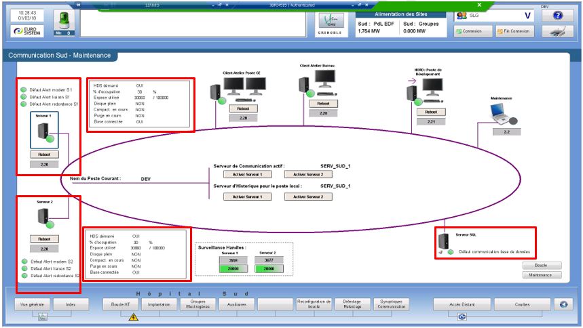The height and width of the screenshot is (328, 583).
Task: Click the Boucle button at bottom right
Action: point(541,265)
